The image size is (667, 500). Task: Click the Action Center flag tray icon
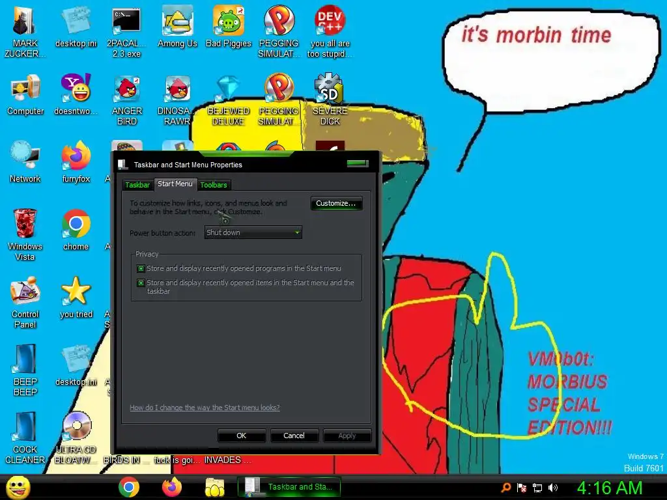click(x=522, y=488)
